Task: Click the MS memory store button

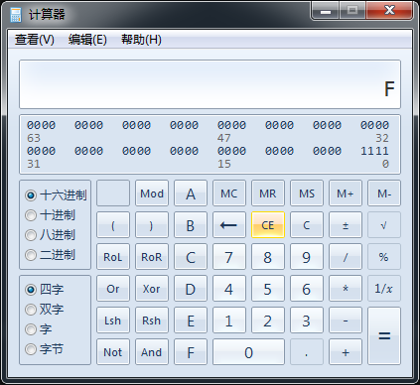Action: [x=307, y=193]
